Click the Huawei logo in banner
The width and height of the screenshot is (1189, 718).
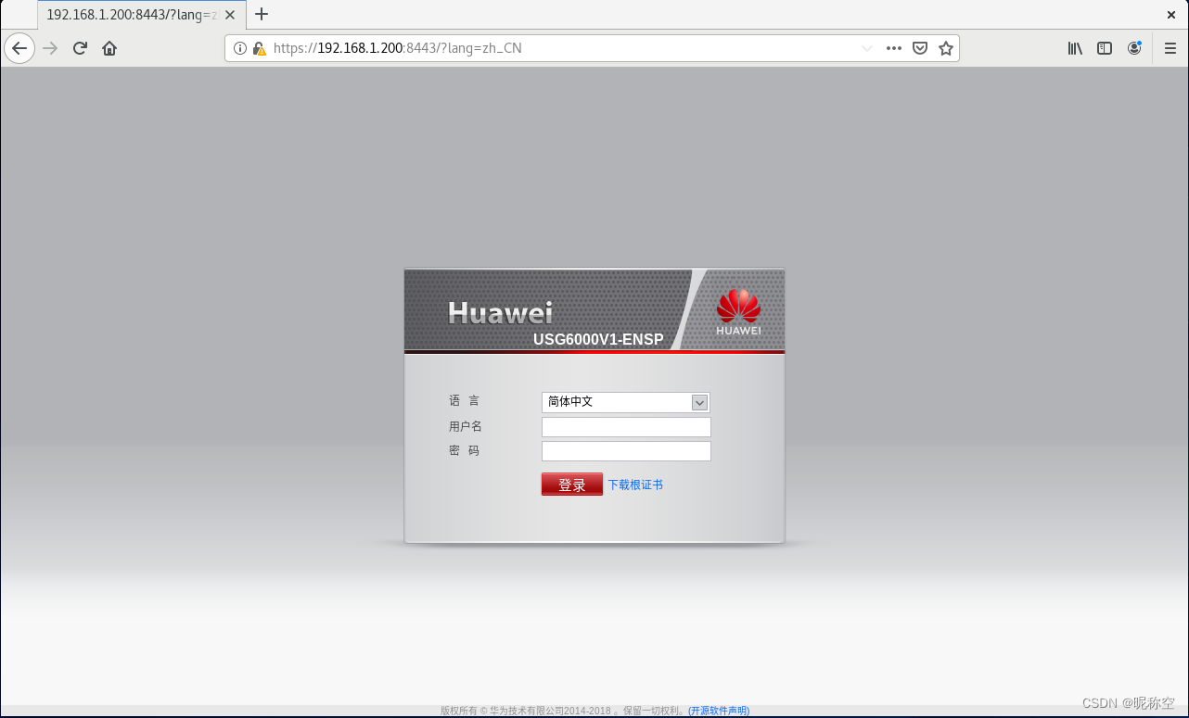(x=738, y=311)
